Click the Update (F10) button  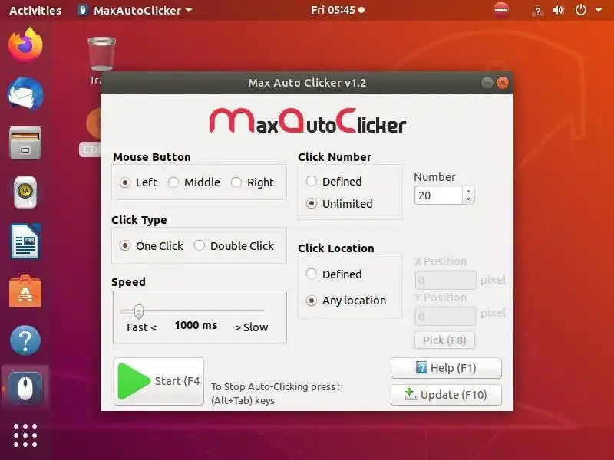coord(446,395)
